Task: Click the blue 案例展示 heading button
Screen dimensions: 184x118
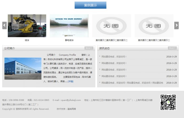Action: click(90, 5)
